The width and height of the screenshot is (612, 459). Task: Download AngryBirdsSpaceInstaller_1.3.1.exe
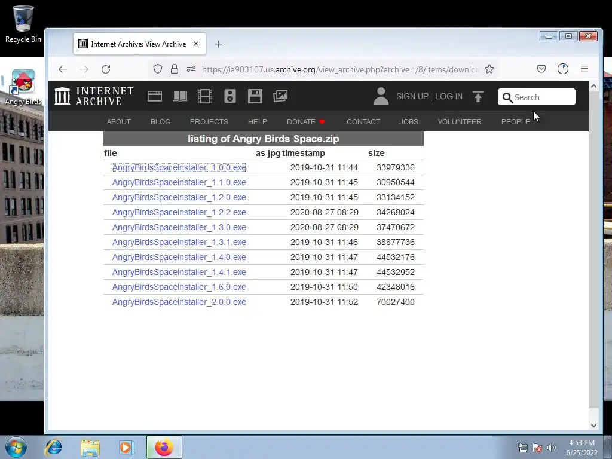pyautogui.click(x=179, y=242)
